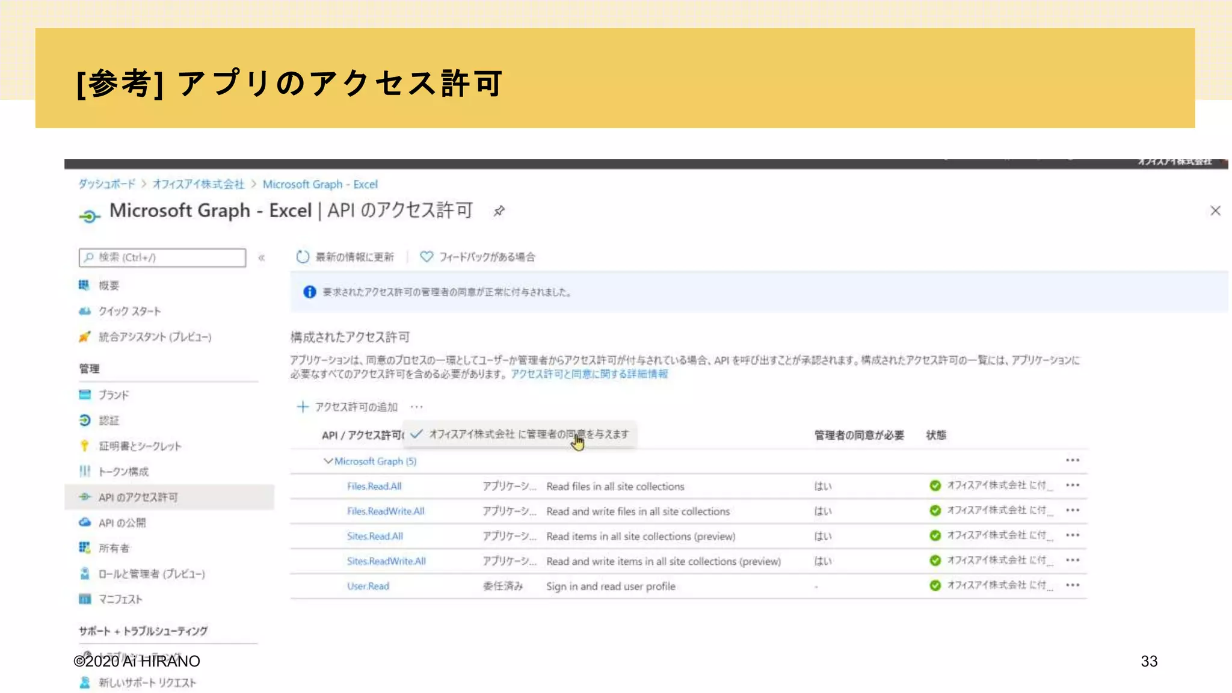Open the 認証 menu item
Screen dimensions: 1232x693
click(108, 420)
